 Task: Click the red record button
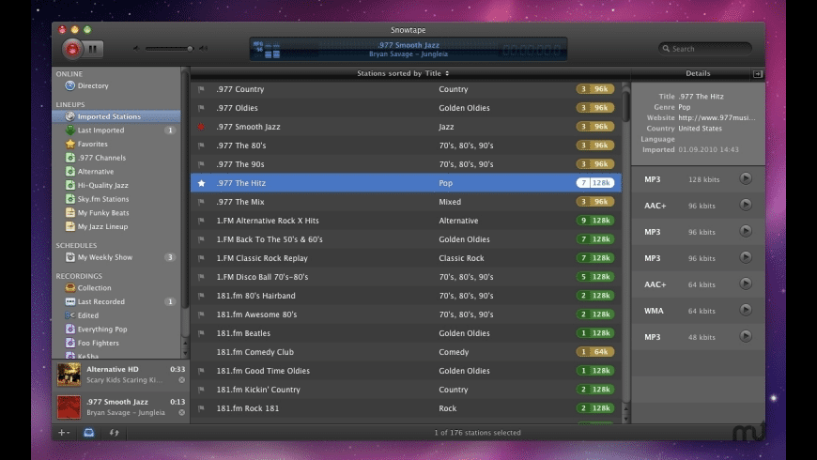(72, 49)
